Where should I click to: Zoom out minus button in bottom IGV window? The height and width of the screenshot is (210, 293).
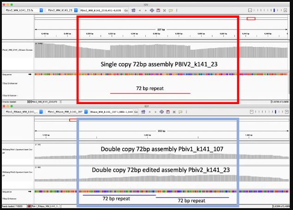[x=251, y=112]
